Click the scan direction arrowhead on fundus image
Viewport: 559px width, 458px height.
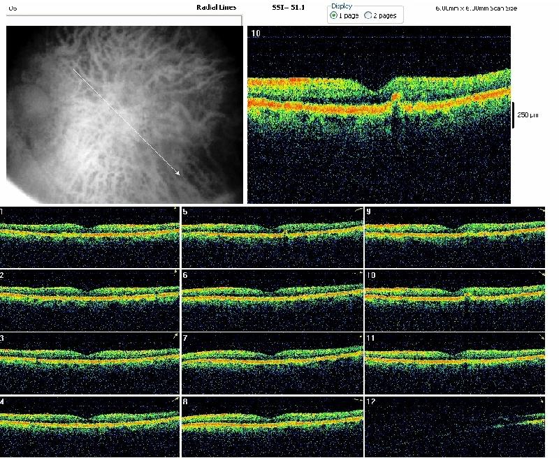tap(178, 174)
